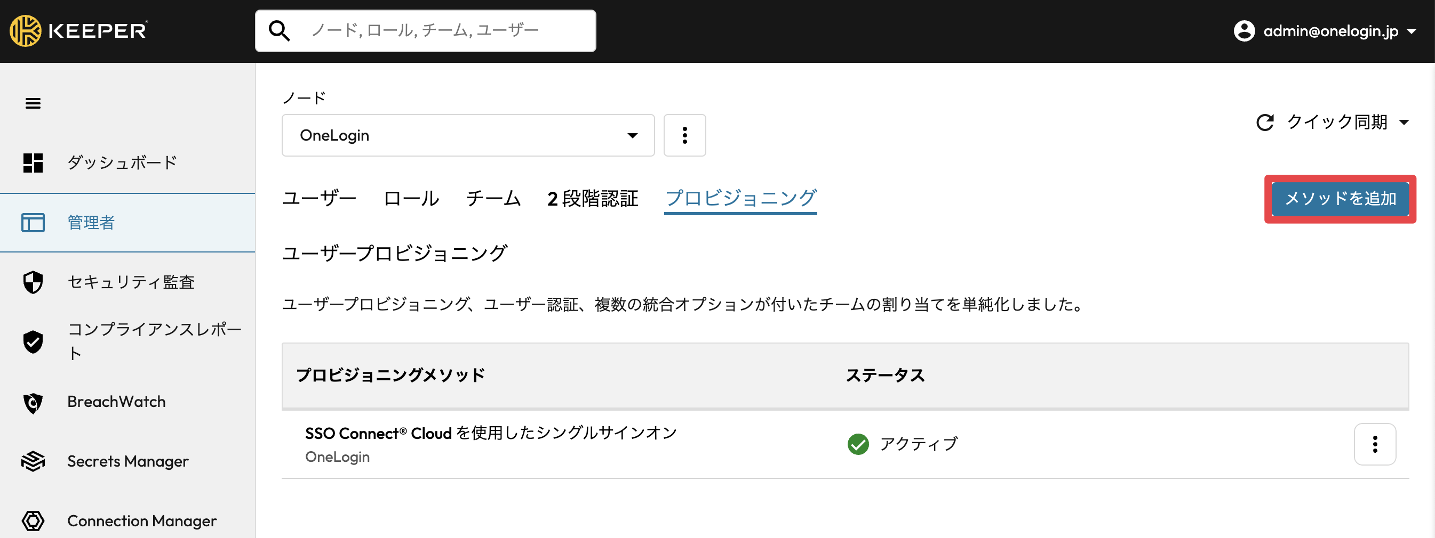Open Secrets Manager layers icon
1435x538 pixels.
coord(33,461)
